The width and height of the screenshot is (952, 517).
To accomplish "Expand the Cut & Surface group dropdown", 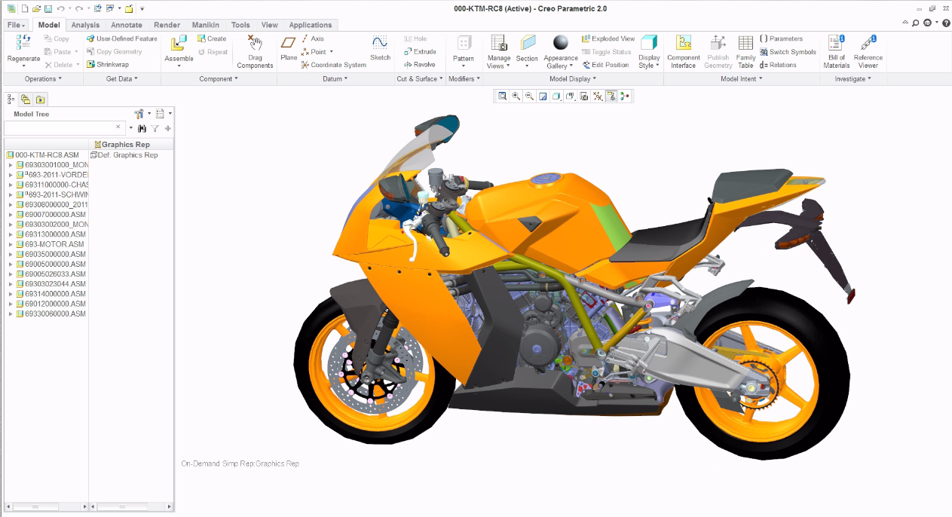I will (x=420, y=78).
